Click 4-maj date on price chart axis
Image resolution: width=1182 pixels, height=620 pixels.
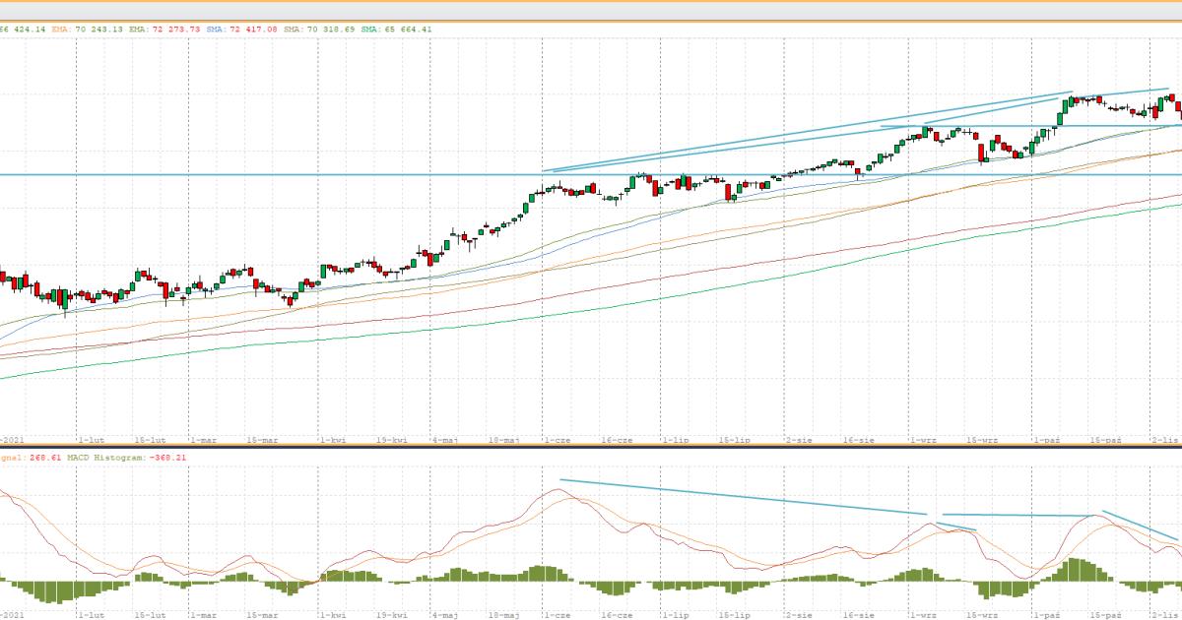tap(446, 441)
